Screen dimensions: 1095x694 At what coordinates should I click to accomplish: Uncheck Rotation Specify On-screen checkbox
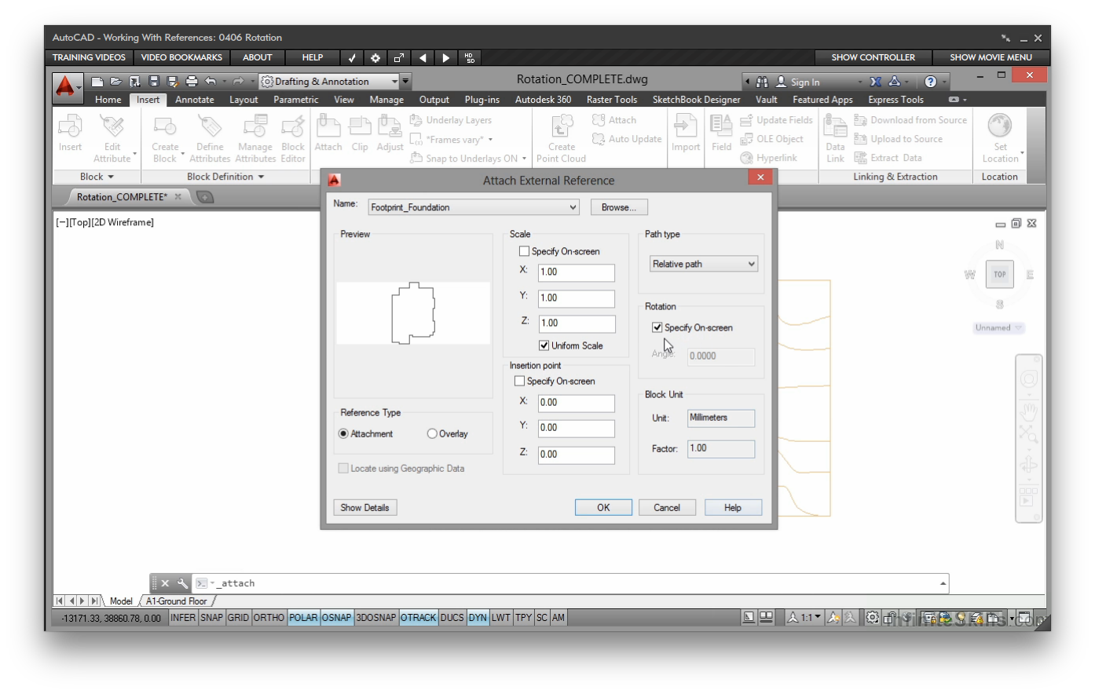[x=657, y=327]
